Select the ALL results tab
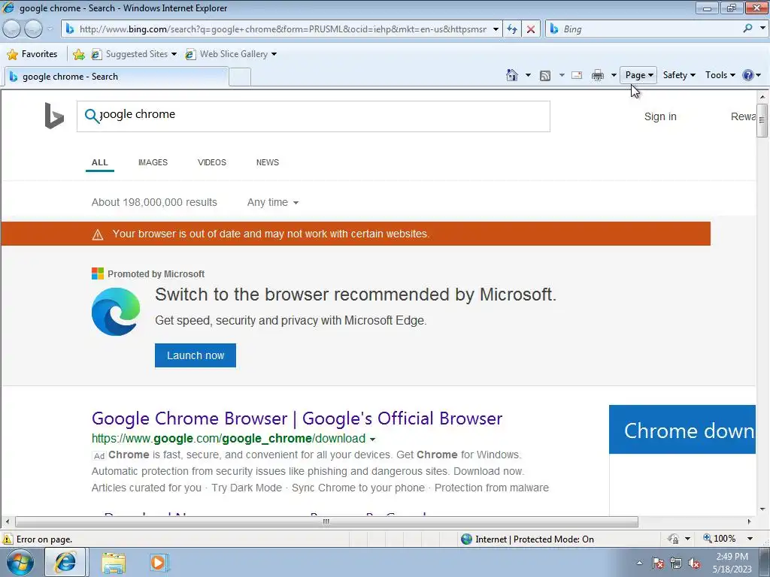770x577 pixels. pos(100,162)
